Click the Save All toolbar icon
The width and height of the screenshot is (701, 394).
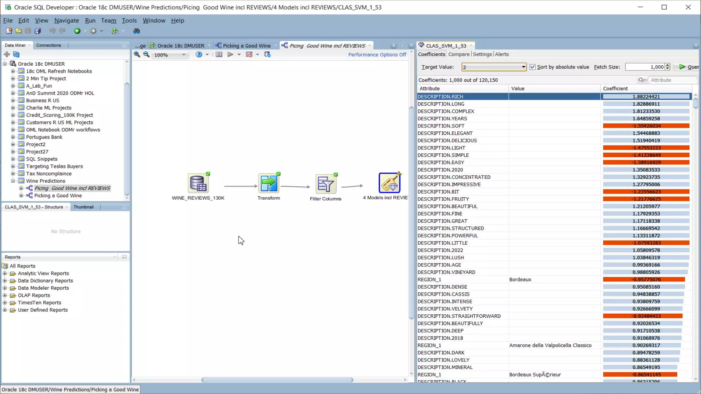click(38, 31)
